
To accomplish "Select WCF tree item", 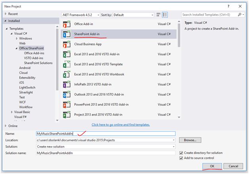I will tap(22, 102).
